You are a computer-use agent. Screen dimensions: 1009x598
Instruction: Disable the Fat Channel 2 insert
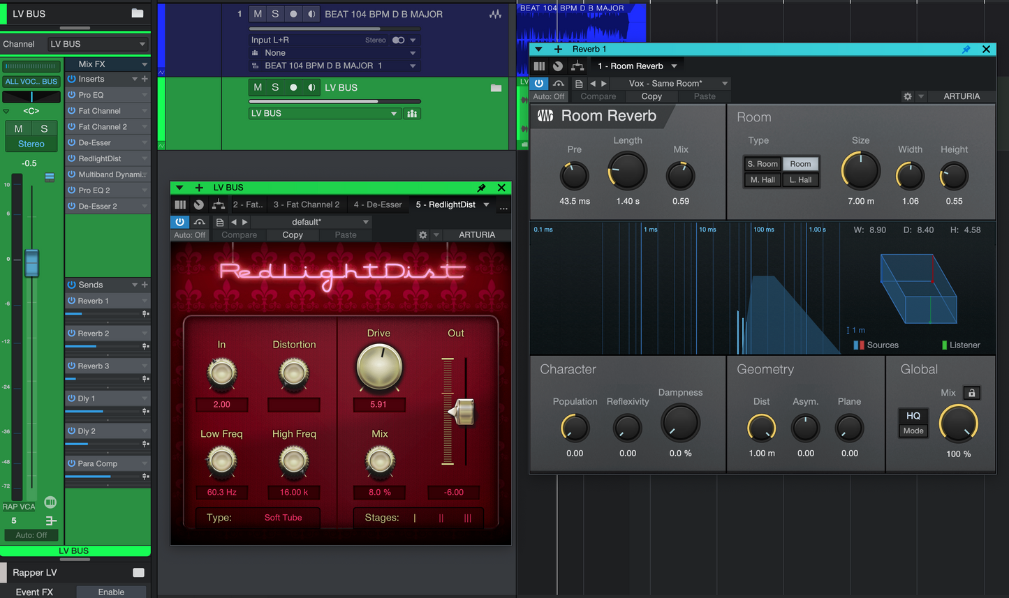pyautogui.click(x=71, y=127)
